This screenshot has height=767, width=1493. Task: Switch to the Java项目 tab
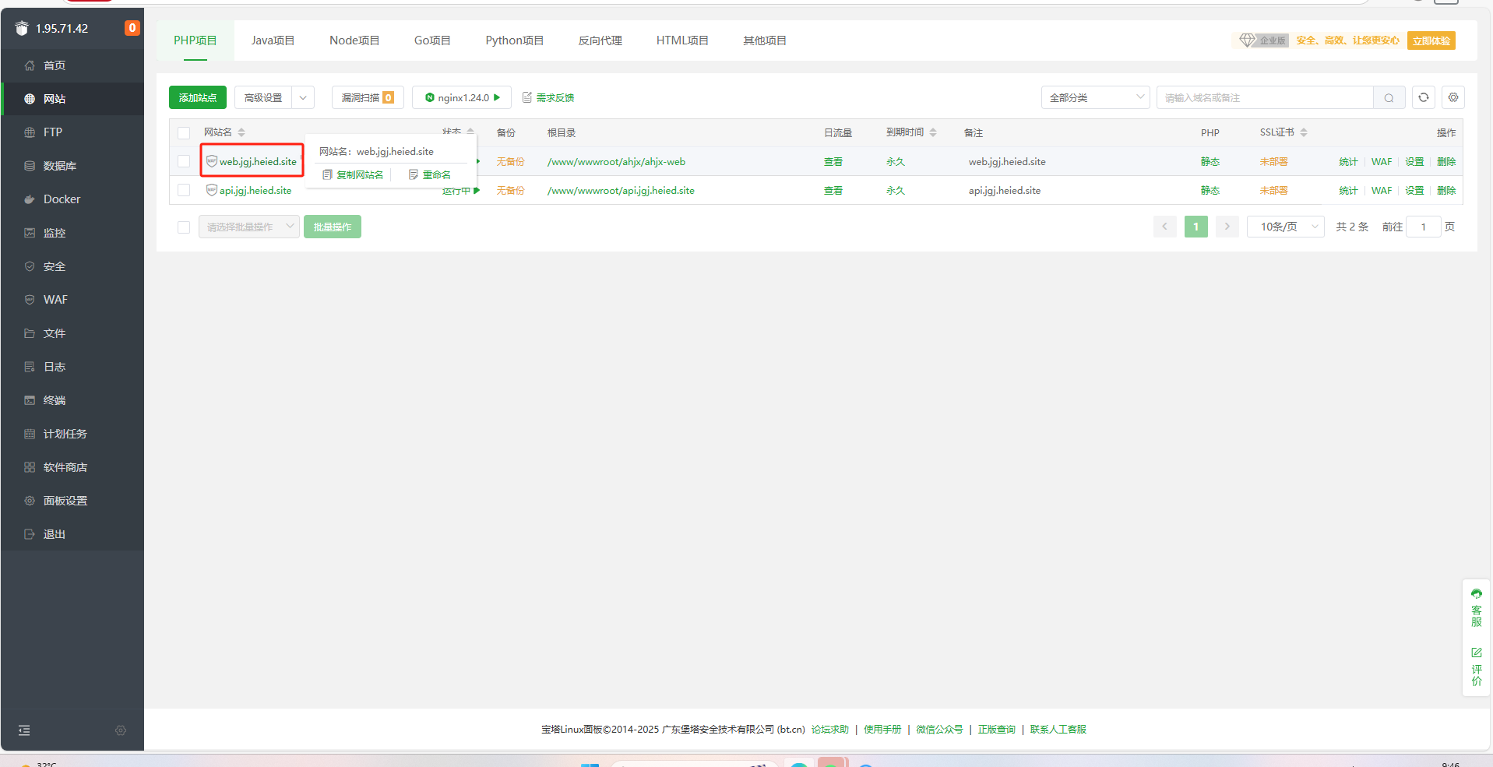273,40
